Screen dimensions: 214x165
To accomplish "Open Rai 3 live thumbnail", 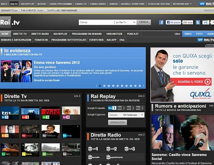I will point(51,113).
